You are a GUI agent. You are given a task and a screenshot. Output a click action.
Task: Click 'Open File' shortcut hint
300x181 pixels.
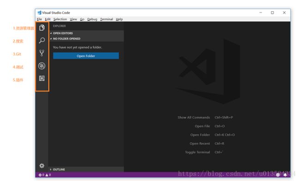pos(202,126)
